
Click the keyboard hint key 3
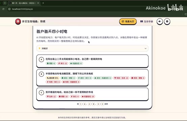click(x=98, y=104)
